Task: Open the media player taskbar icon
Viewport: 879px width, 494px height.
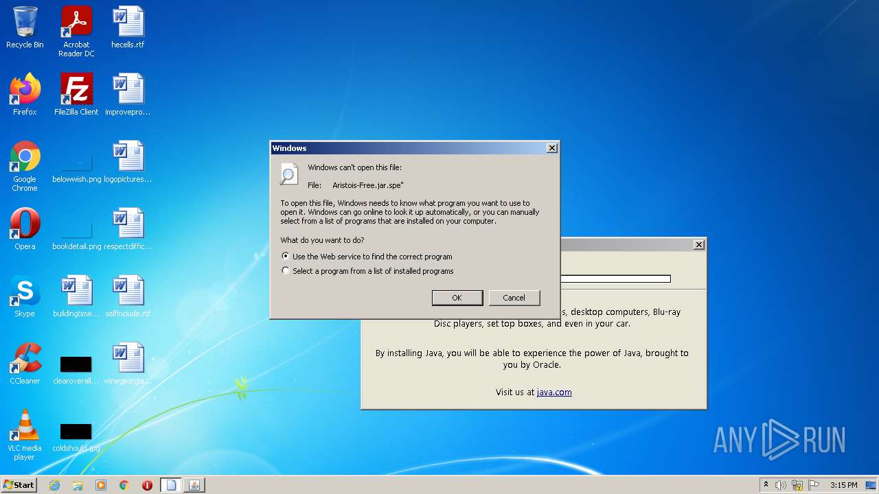Action: click(101, 485)
